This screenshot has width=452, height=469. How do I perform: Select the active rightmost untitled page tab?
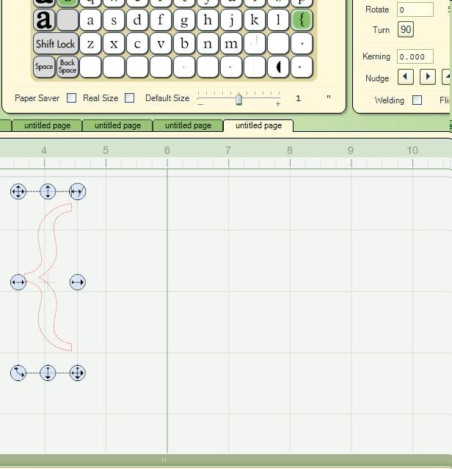click(x=258, y=125)
